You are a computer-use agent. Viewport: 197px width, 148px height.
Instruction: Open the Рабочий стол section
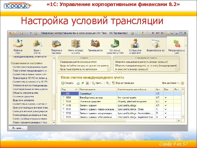pyautogui.click(x=18, y=47)
